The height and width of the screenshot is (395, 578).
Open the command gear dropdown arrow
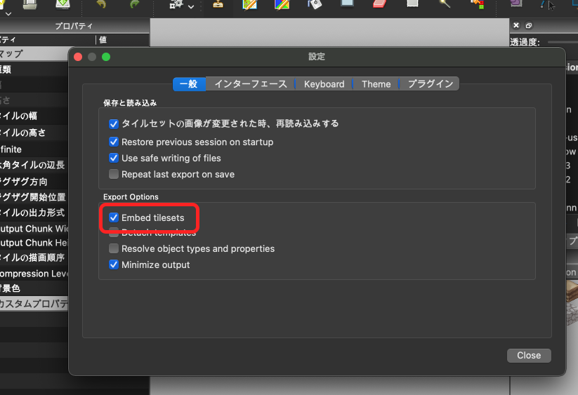click(191, 6)
